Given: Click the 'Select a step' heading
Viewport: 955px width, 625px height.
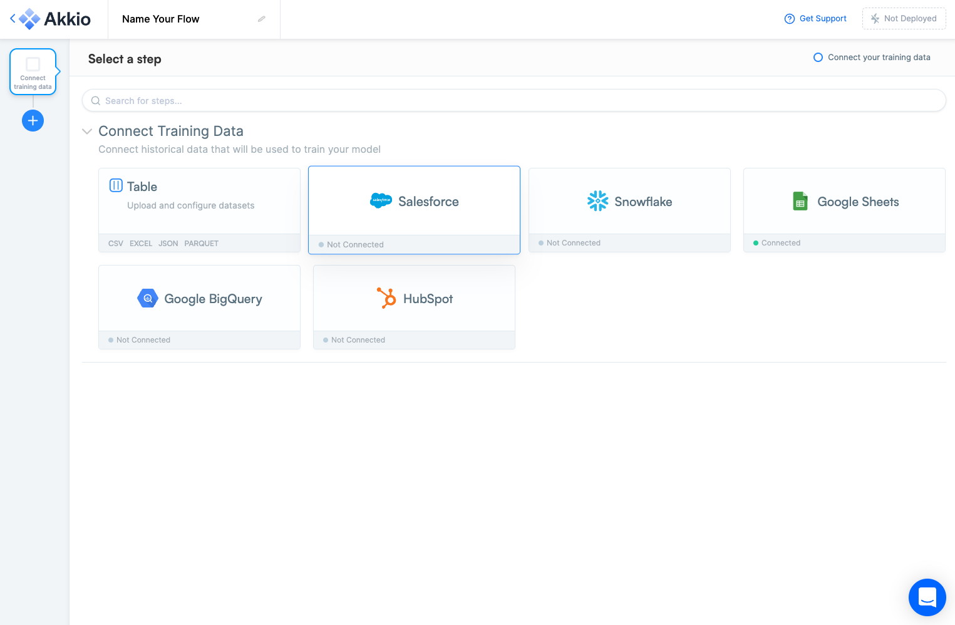Looking at the screenshot, I should [125, 59].
